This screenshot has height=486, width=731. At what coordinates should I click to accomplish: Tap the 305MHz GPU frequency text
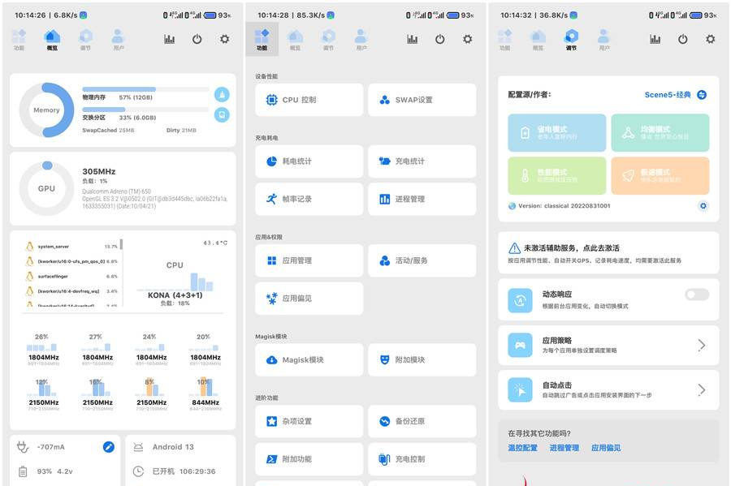99,171
